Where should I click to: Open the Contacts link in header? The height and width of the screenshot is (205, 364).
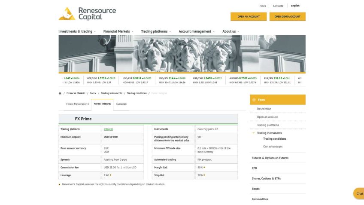(x=278, y=6)
